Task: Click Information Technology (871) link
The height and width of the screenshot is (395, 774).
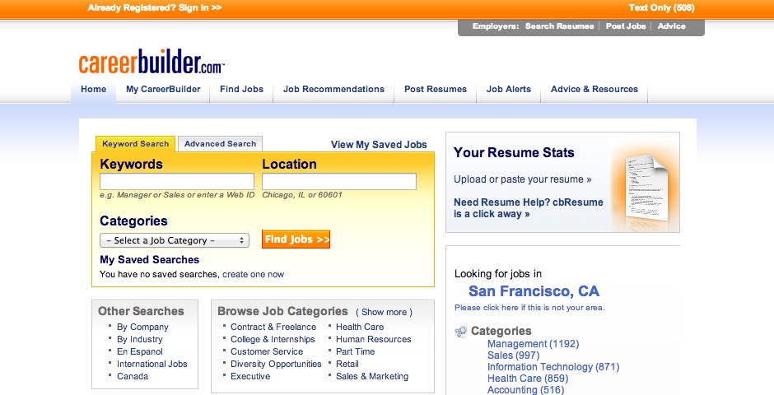Action: (x=553, y=367)
